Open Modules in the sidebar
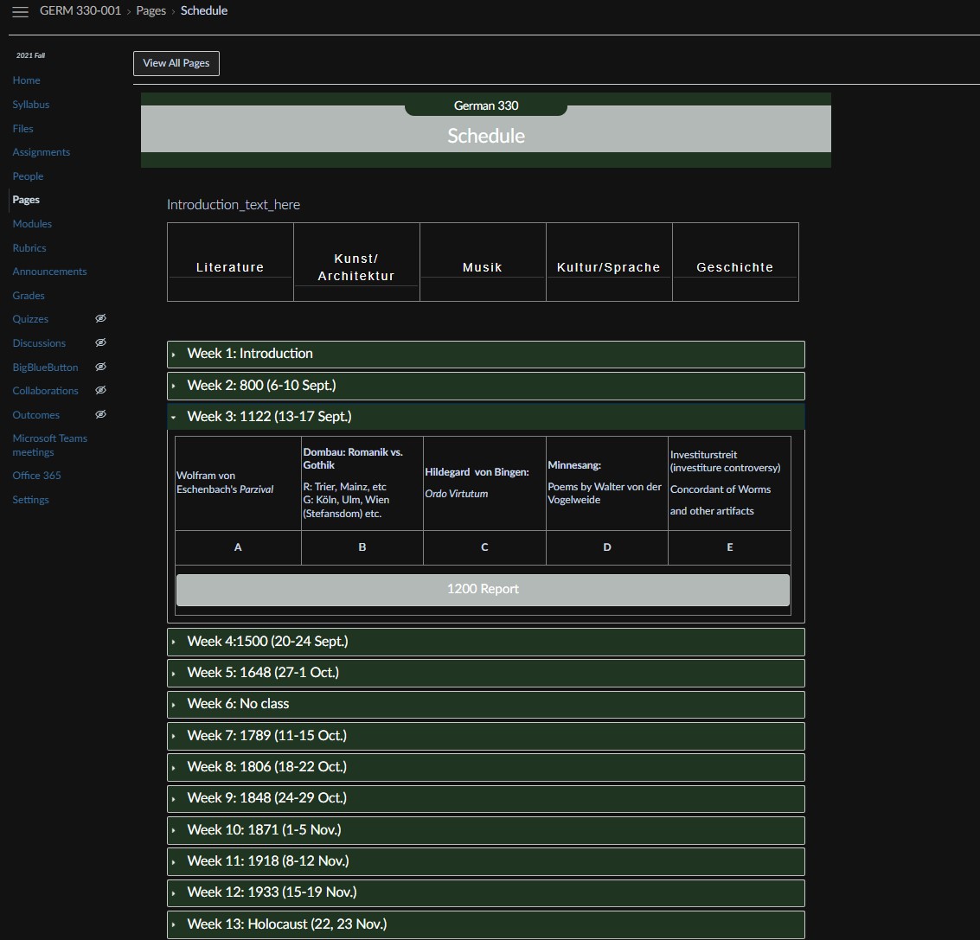The height and width of the screenshot is (940, 980). click(x=32, y=224)
